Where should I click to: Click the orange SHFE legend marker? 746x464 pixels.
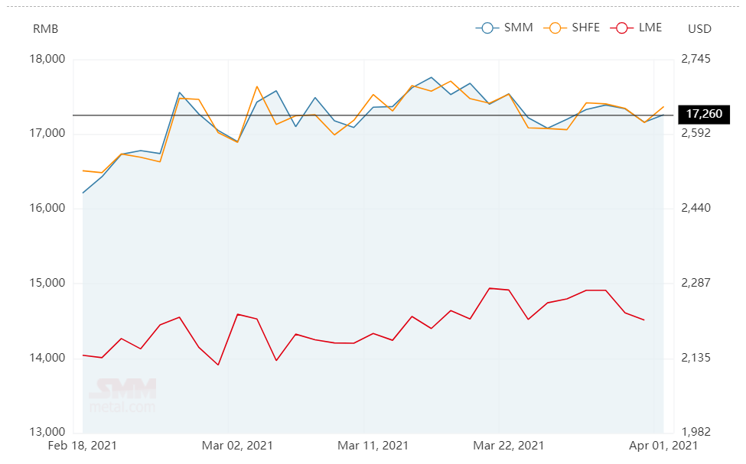coord(555,28)
